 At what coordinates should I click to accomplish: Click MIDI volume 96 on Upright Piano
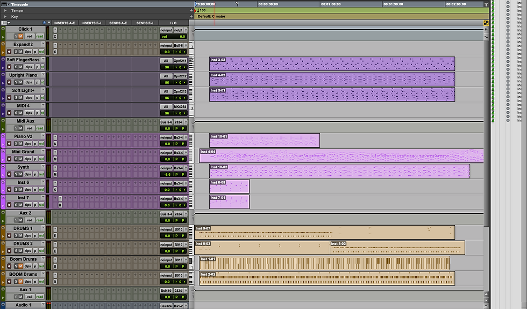click(x=167, y=83)
